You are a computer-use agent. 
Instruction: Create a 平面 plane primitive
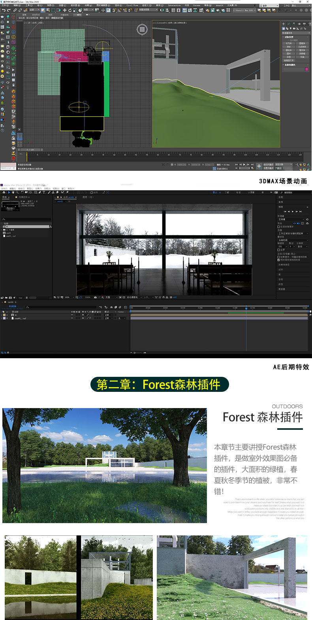pos(302,57)
